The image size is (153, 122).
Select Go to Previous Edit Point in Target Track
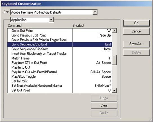[40, 40]
